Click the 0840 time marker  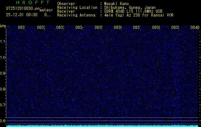coord(195,28)
